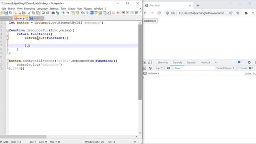Undo the last edit in Notepad++
Viewport: 256px width, 144px height.
coord(43,13)
